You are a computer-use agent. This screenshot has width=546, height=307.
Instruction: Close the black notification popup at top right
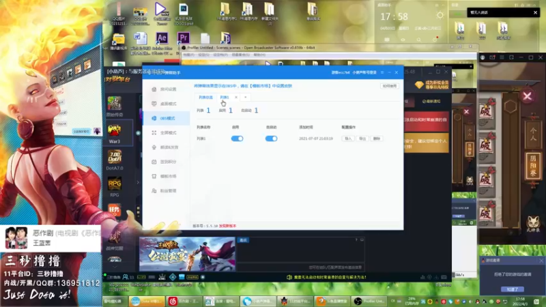pyautogui.click(x=535, y=12)
